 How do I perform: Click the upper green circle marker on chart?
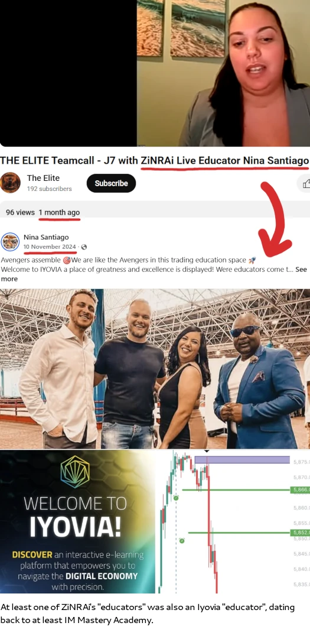(176, 498)
